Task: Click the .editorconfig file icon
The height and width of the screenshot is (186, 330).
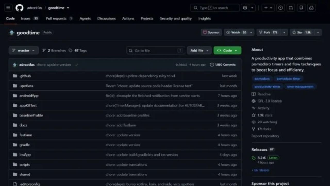Action: click(15, 184)
